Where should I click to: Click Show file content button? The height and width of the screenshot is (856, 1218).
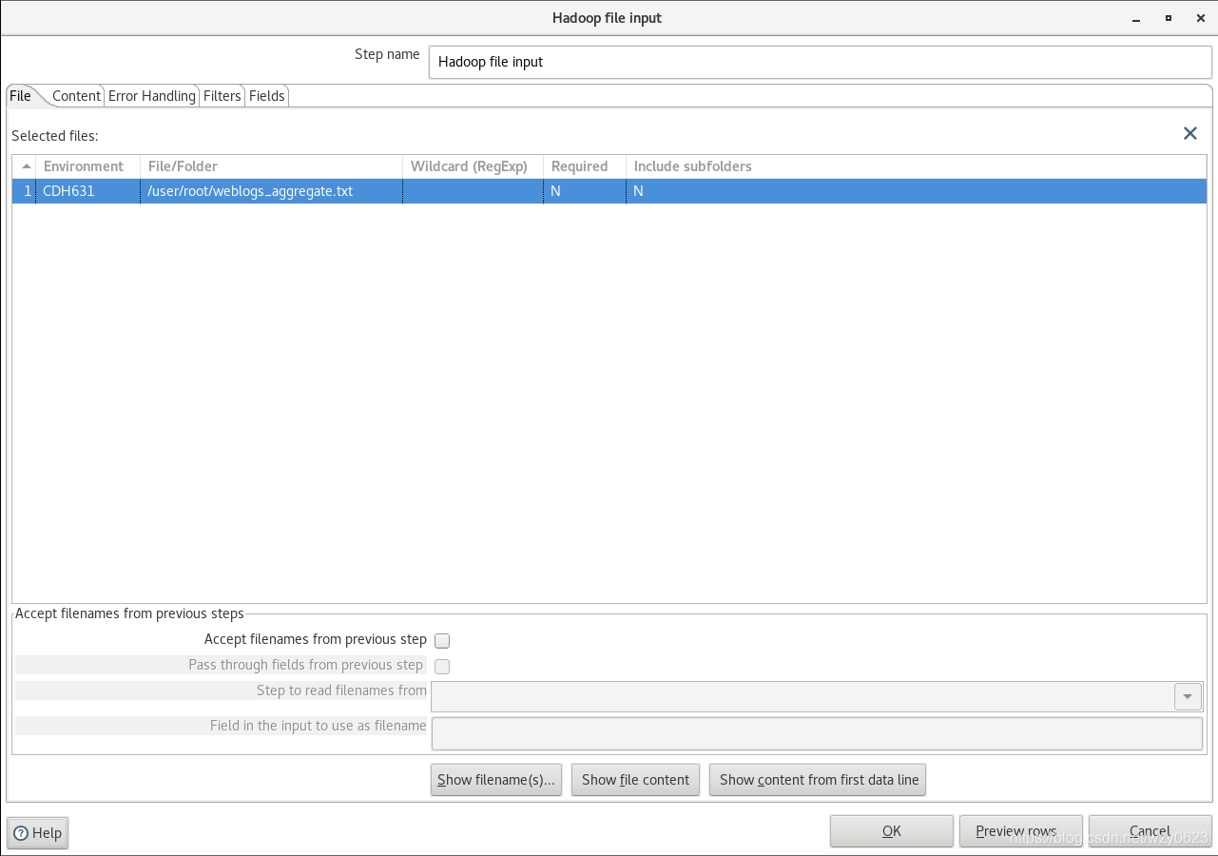636,780
